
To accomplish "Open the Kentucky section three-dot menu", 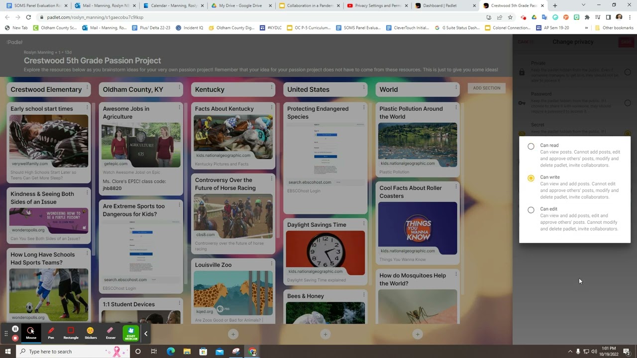I will [x=272, y=88].
